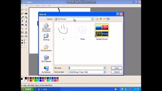This screenshot has height=91, width=162.
Task: Click the Go Back icon in Save As
Action: pos(97,19)
